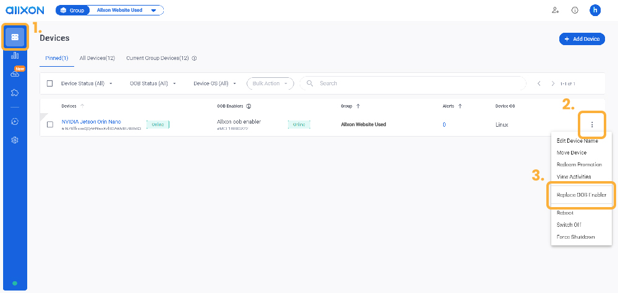618x293 pixels.
Task: Click device Online status badge
Action: click(x=158, y=125)
